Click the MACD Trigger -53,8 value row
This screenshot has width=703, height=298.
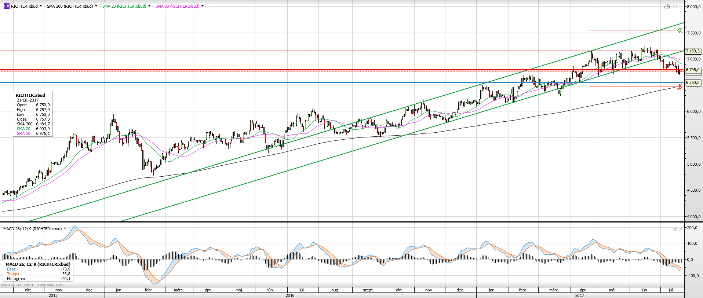(x=39, y=274)
